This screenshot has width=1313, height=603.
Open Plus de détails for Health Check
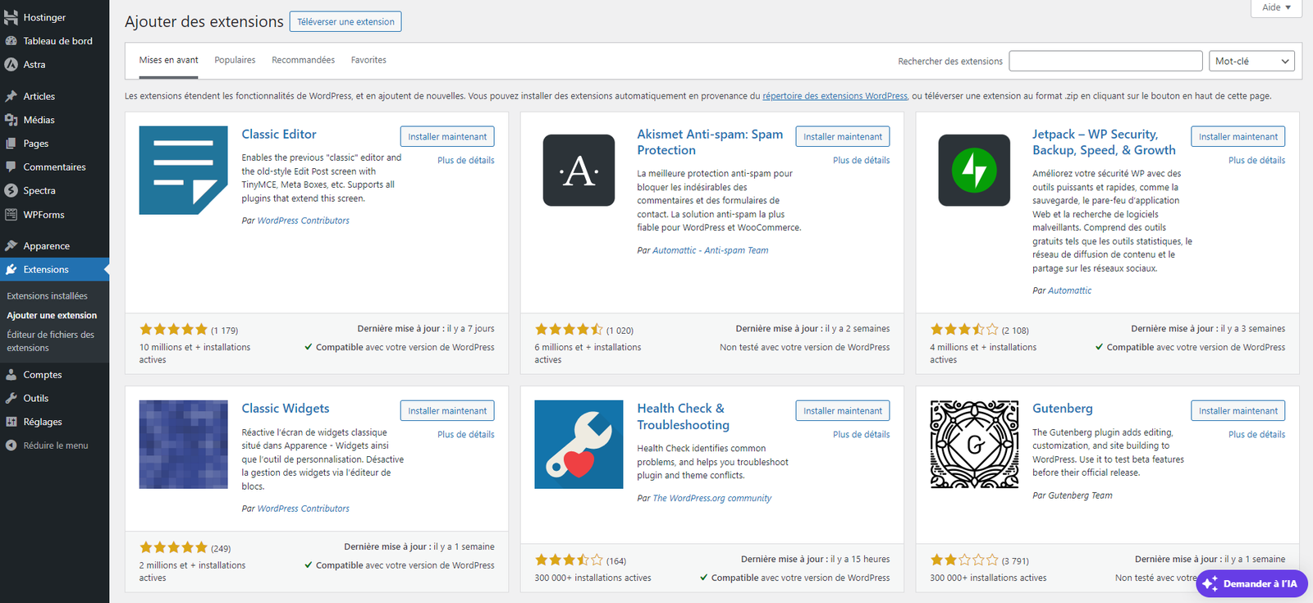(861, 435)
